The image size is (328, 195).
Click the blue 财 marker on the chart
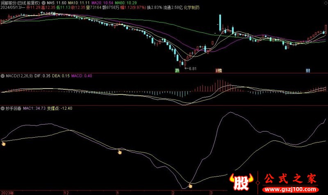[x=308, y=70]
